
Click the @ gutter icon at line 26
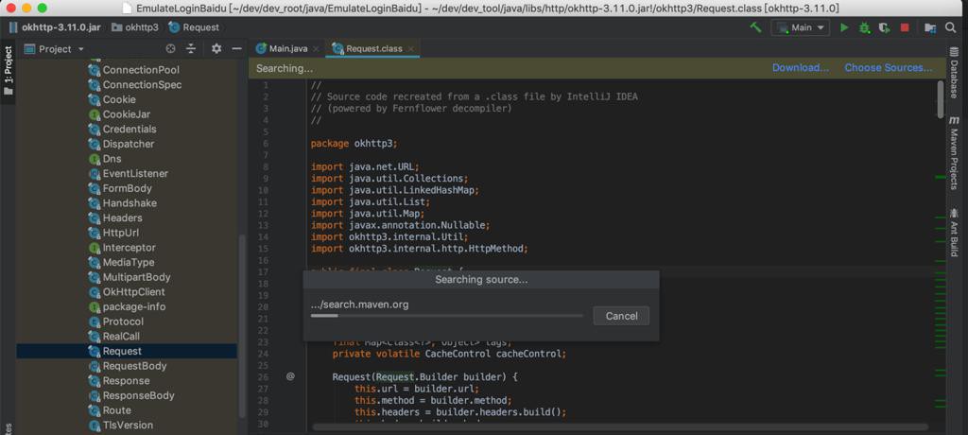click(290, 375)
